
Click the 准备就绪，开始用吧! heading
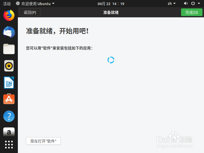[57, 31]
